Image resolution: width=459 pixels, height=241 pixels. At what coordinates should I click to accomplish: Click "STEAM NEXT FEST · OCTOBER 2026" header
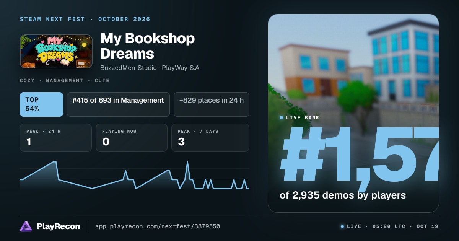[85, 19]
